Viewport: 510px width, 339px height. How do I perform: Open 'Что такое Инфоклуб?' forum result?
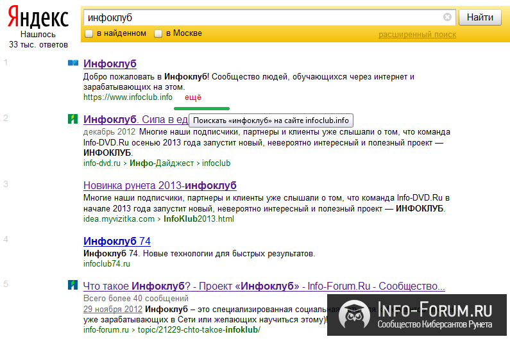pos(264,286)
